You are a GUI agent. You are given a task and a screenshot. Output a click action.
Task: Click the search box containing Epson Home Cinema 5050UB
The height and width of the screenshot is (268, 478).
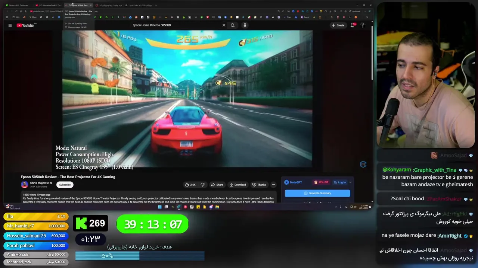click(176, 25)
